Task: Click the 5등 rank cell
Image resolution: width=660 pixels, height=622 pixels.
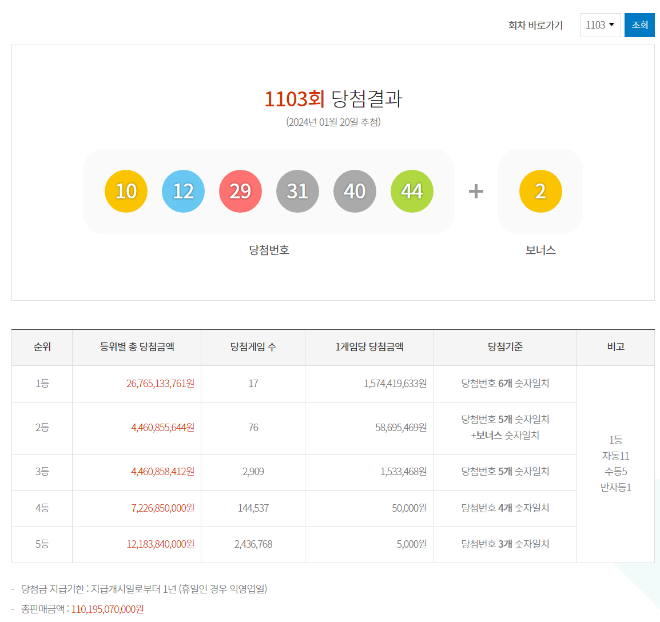Action: click(42, 544)
